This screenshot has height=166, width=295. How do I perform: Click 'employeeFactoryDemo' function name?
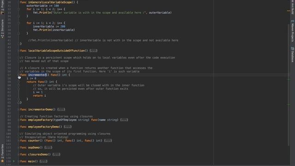coord(43,127)
